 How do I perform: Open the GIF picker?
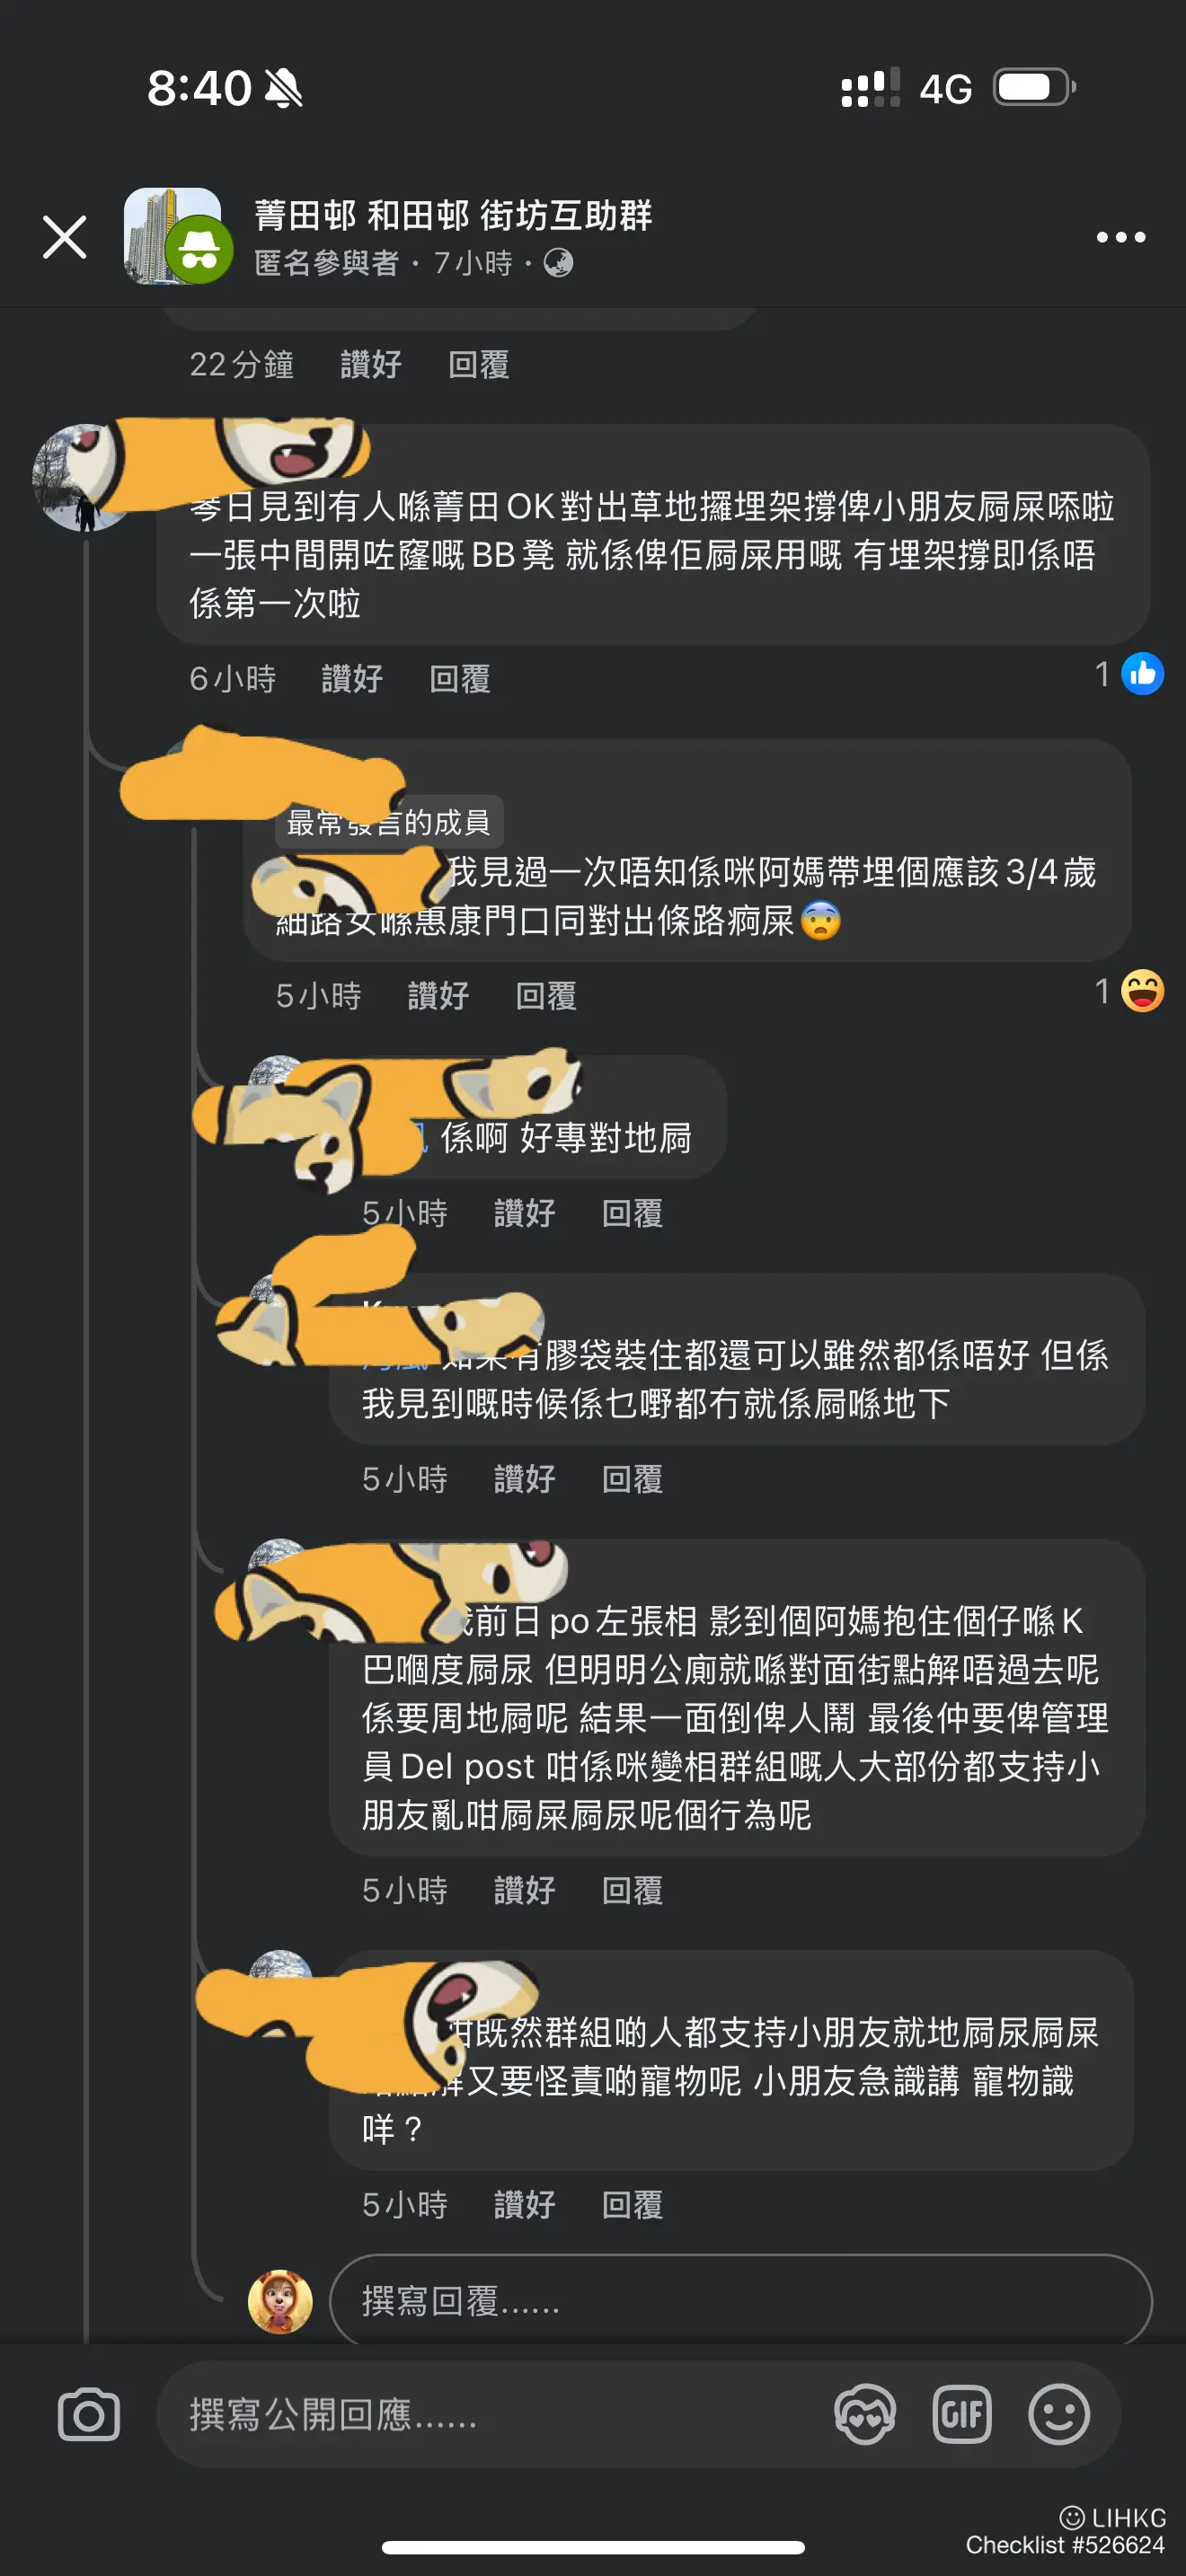pos(962,2415)
